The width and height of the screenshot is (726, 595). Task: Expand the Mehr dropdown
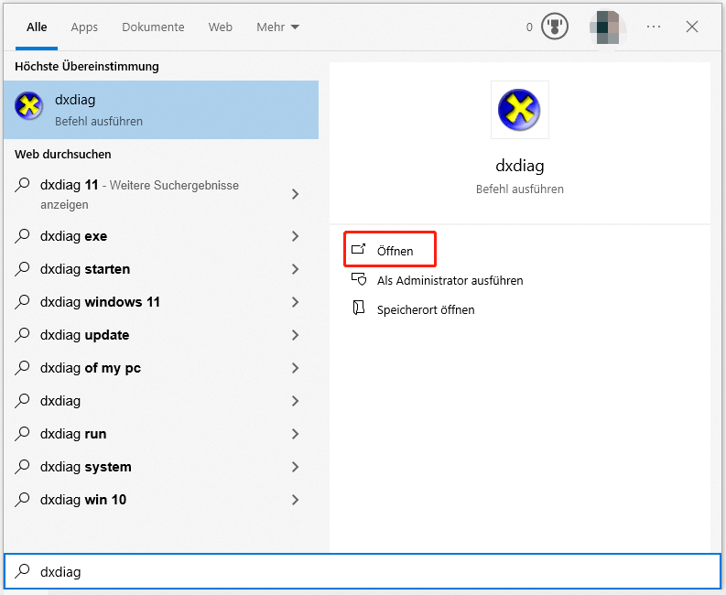[x=277, y=27]
